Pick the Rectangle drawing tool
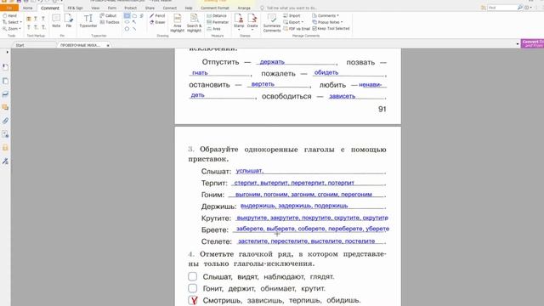The width and height of the screenshot is (544, 306). click(127, 15)
